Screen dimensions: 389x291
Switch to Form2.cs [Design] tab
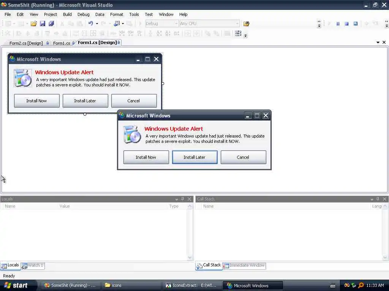click(26, 43)
